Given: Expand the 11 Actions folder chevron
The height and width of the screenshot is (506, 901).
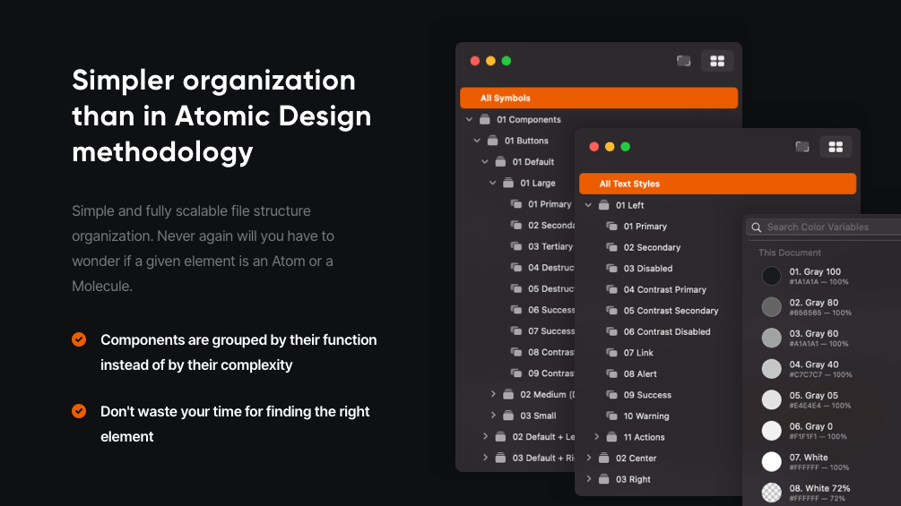Looking at the screenshot, I should click(x=596, y=436).
